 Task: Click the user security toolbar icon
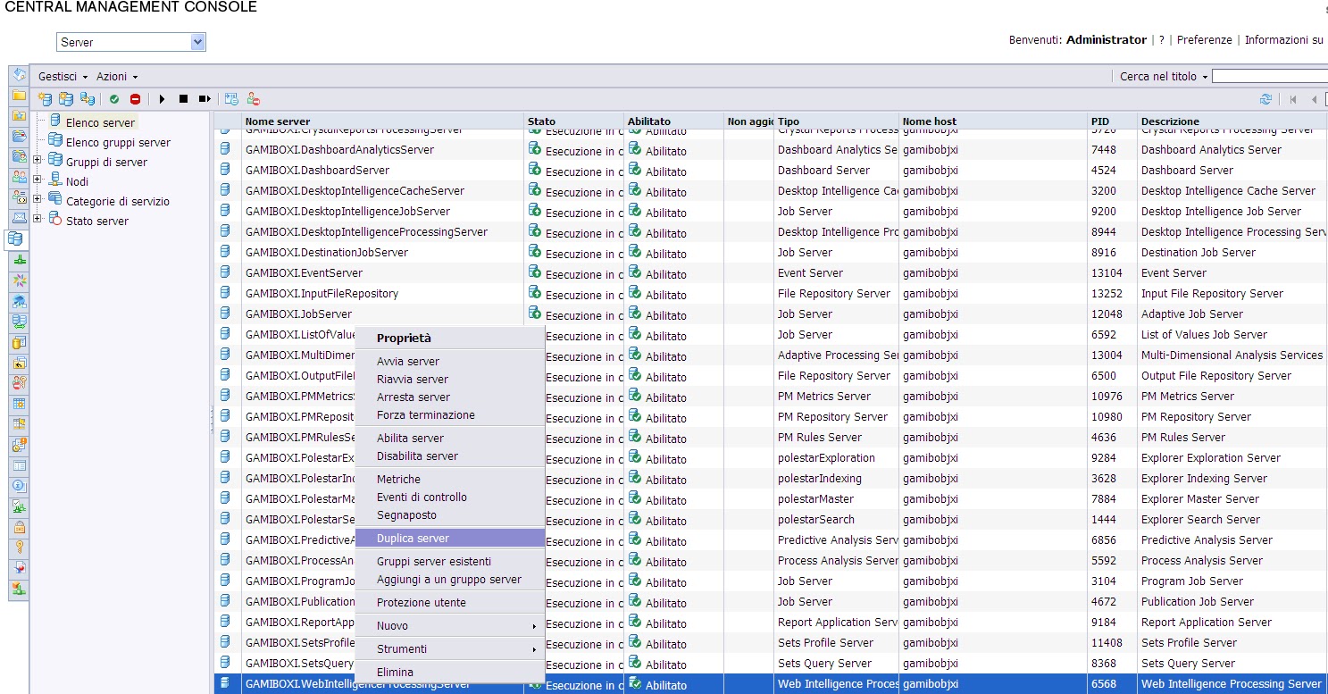coord(254,99)
